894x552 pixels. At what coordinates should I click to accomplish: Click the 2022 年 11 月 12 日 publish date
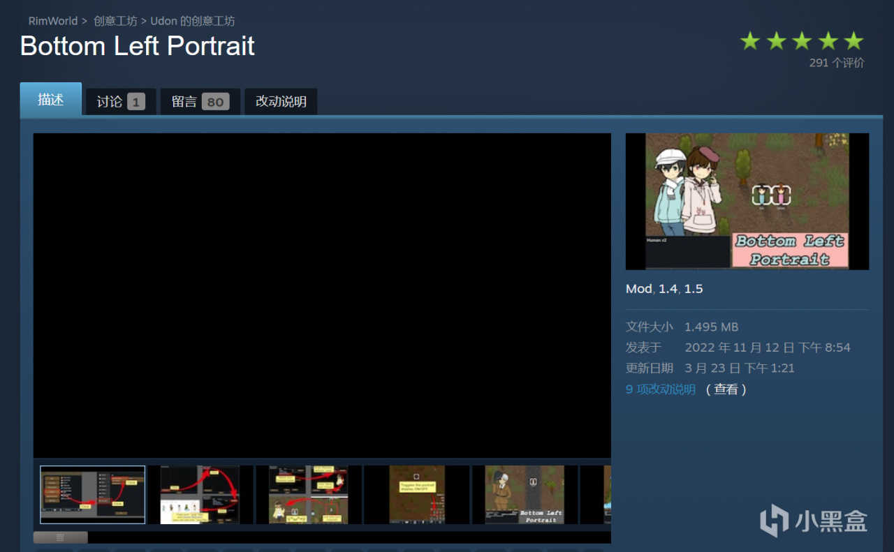pyautogui.click(x=768, y=348)
